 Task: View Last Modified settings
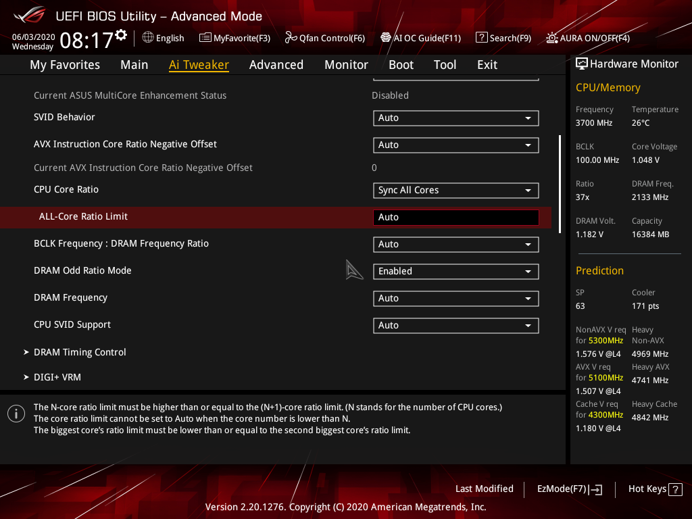484,489
